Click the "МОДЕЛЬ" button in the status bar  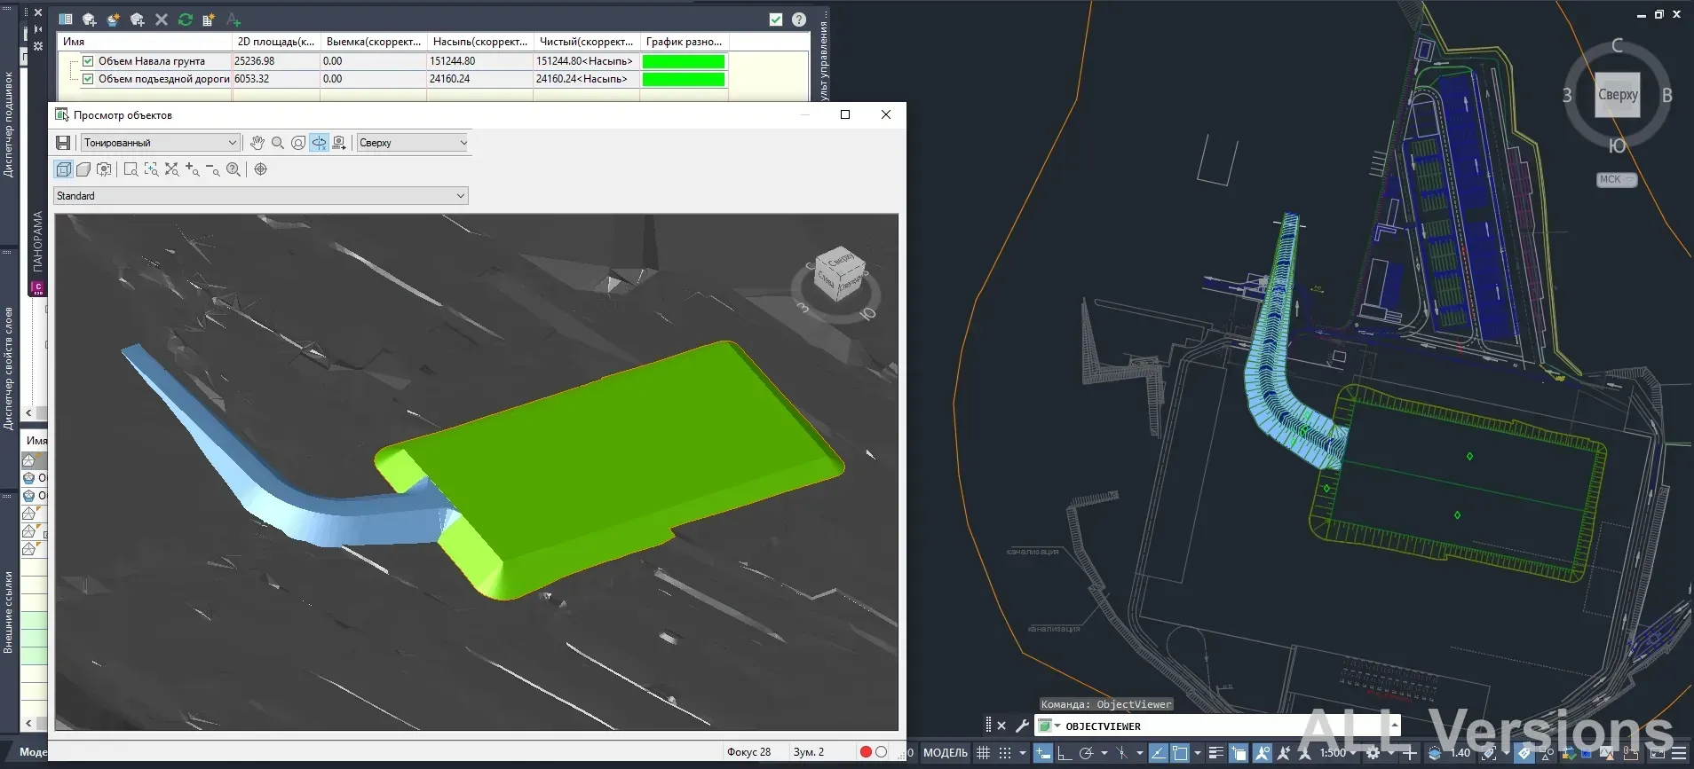[x=946, y=753]
